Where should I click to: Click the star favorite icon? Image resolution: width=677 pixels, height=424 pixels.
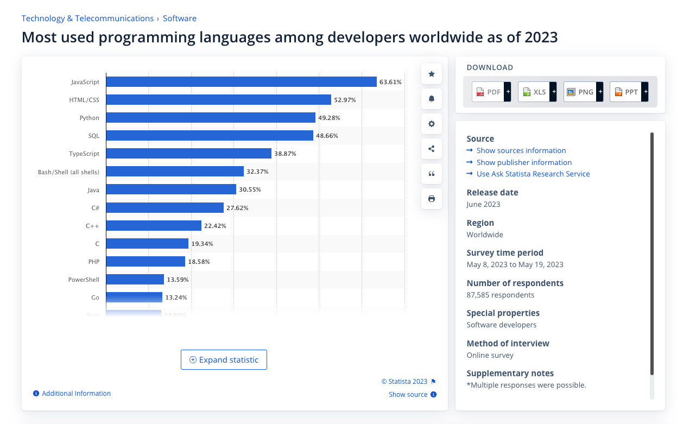432,74
